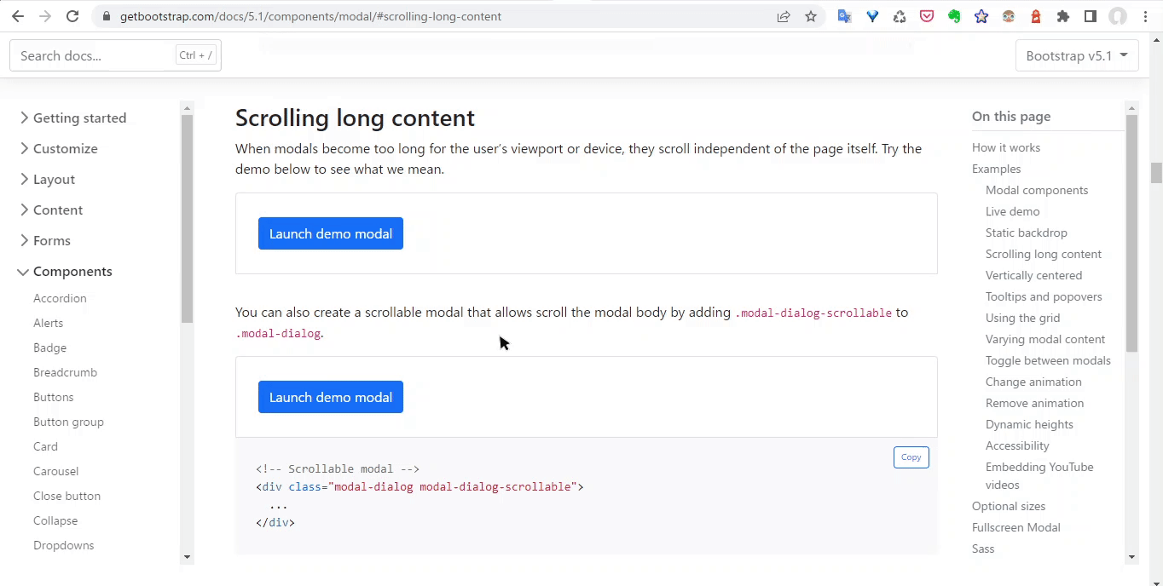Jump to Remove animation section
1163x586 pixels.
1034,403
